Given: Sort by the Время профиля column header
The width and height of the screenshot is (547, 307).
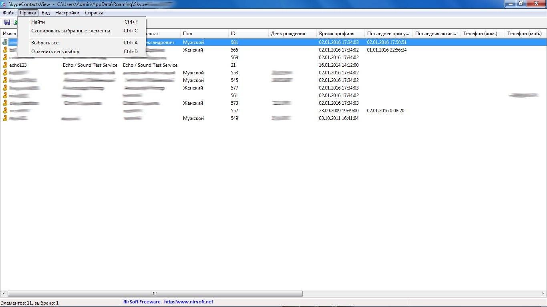Looking at the screenshot, I should pyautogui.click(x=340, y=34).
